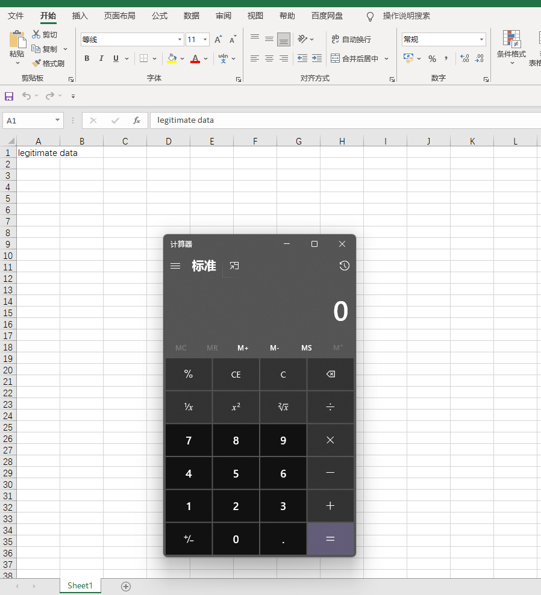Save the workbook via purple disk icon
Image resolution: width=541 pixels, height=595 pixels.
9,96
